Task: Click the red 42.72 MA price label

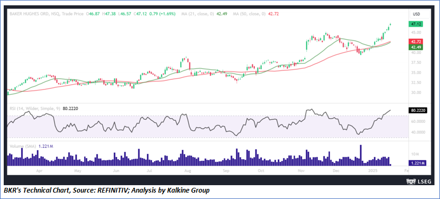Action: (416, 42)
